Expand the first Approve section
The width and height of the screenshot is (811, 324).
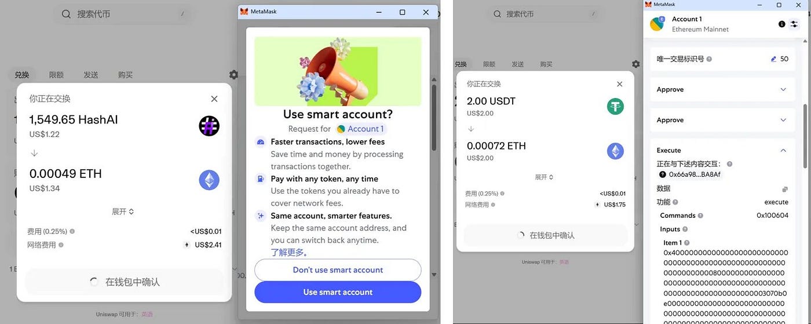tap(721, 90)
